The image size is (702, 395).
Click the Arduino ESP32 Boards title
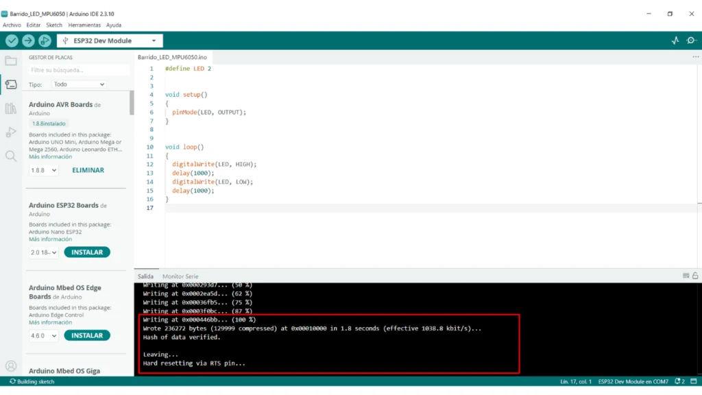point(64,205)
